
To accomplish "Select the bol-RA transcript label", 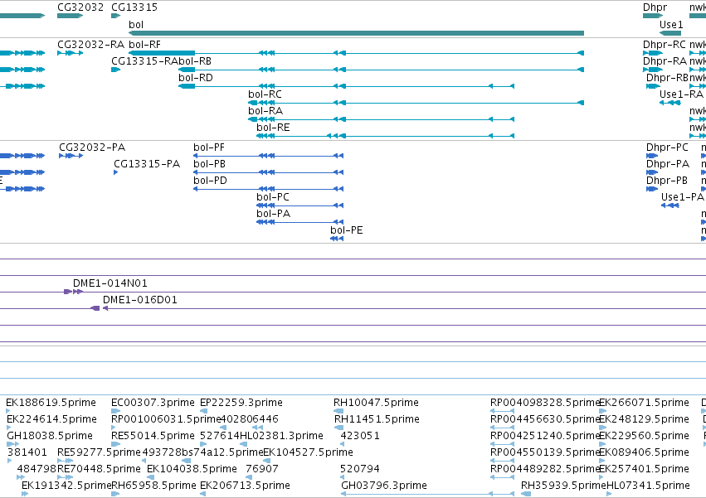I will point(265,111).
